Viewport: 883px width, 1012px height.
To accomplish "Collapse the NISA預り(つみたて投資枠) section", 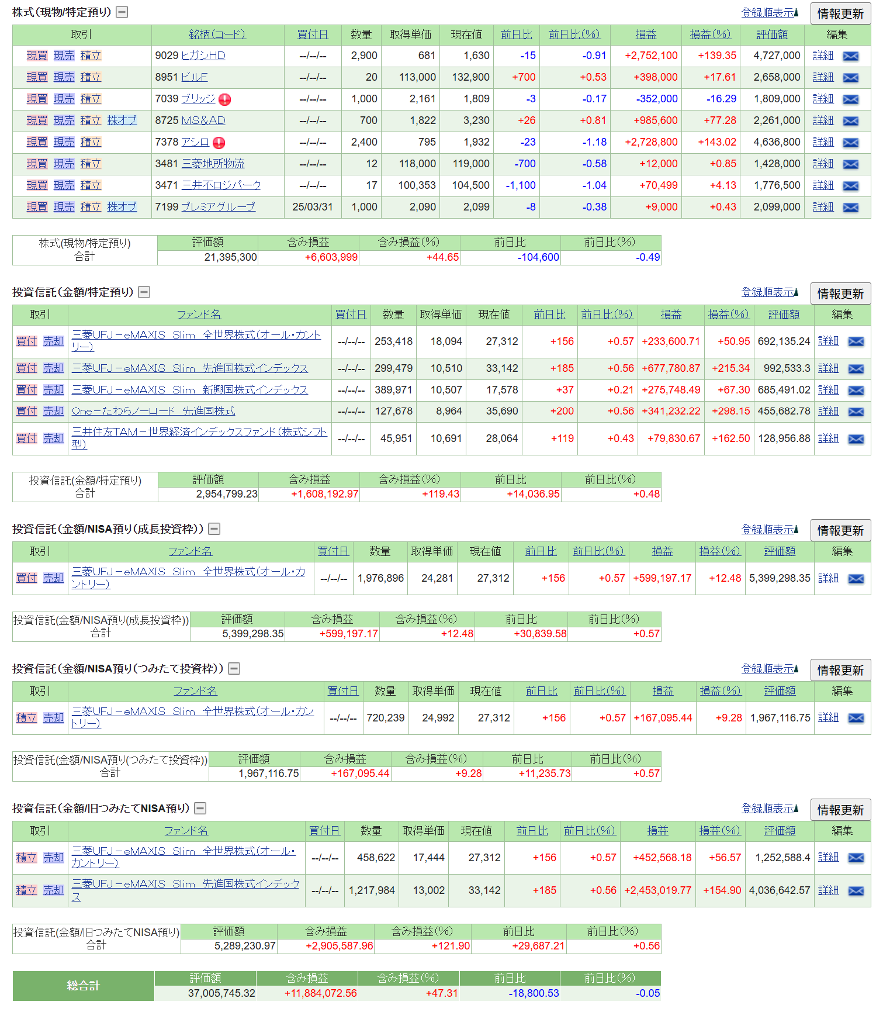I will coord(234,669).
